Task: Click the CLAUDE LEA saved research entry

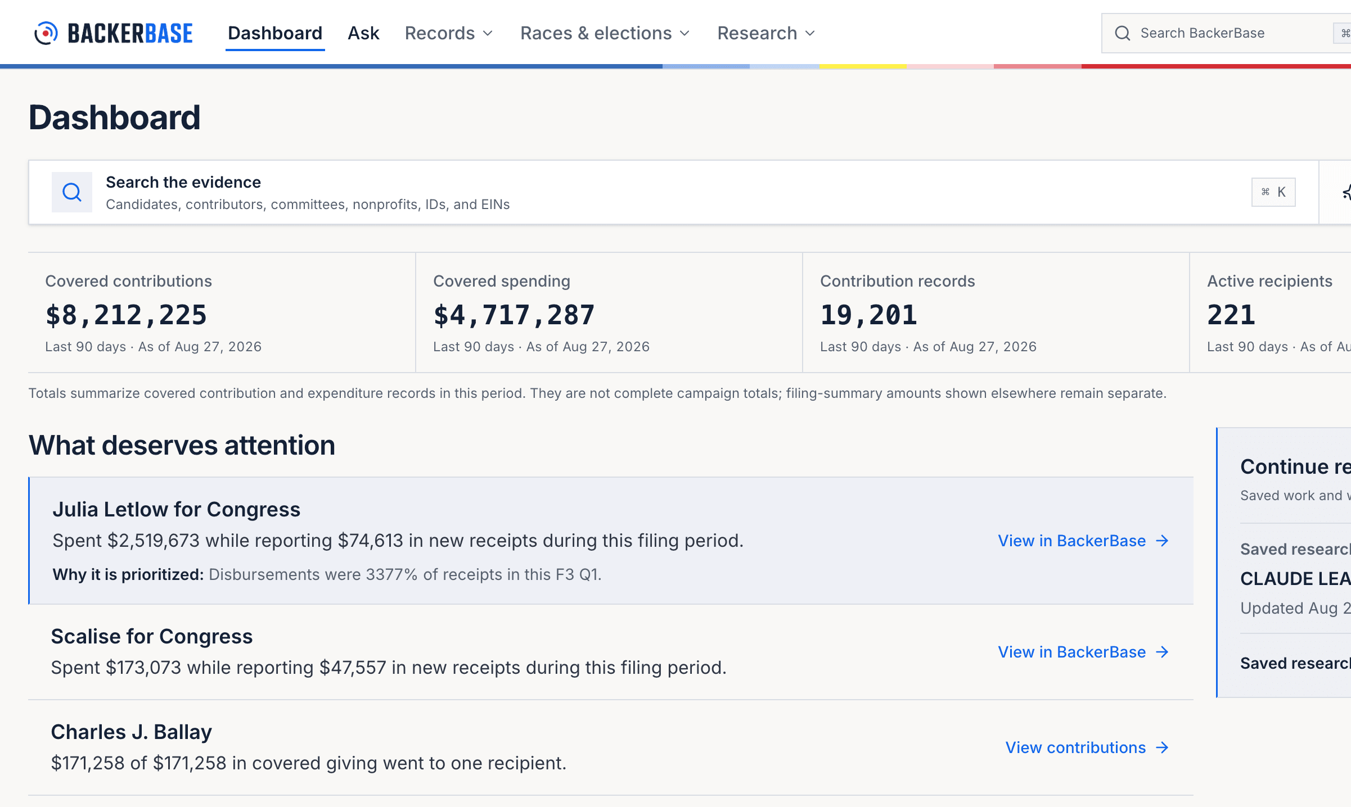Action: click(1296, 579)
